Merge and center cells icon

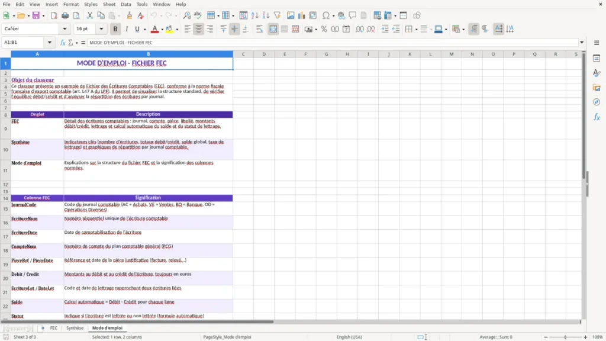pos(273,29)
